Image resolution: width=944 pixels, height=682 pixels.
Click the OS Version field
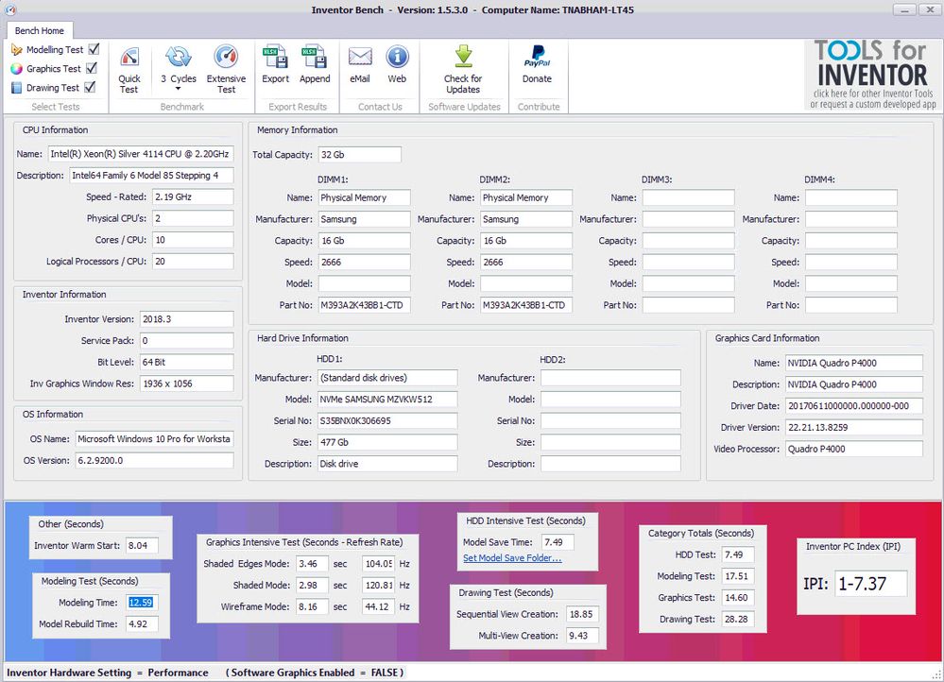tap(154, 460)
